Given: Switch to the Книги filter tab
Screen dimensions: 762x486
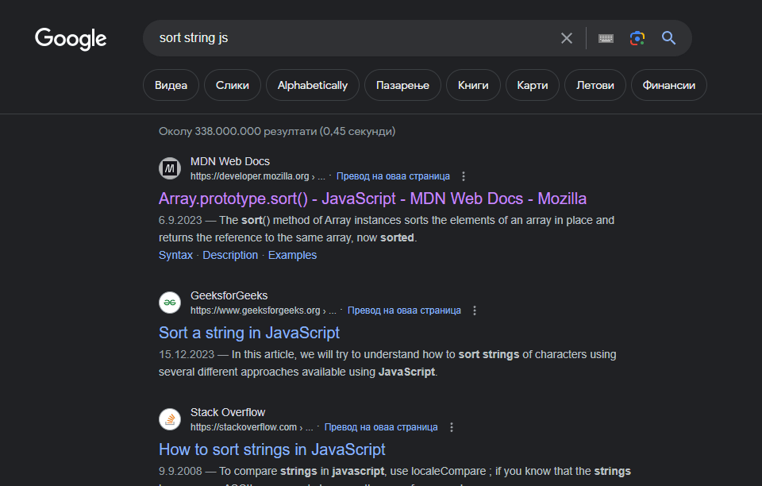Looking at the screenshot, I should (473, 85).
